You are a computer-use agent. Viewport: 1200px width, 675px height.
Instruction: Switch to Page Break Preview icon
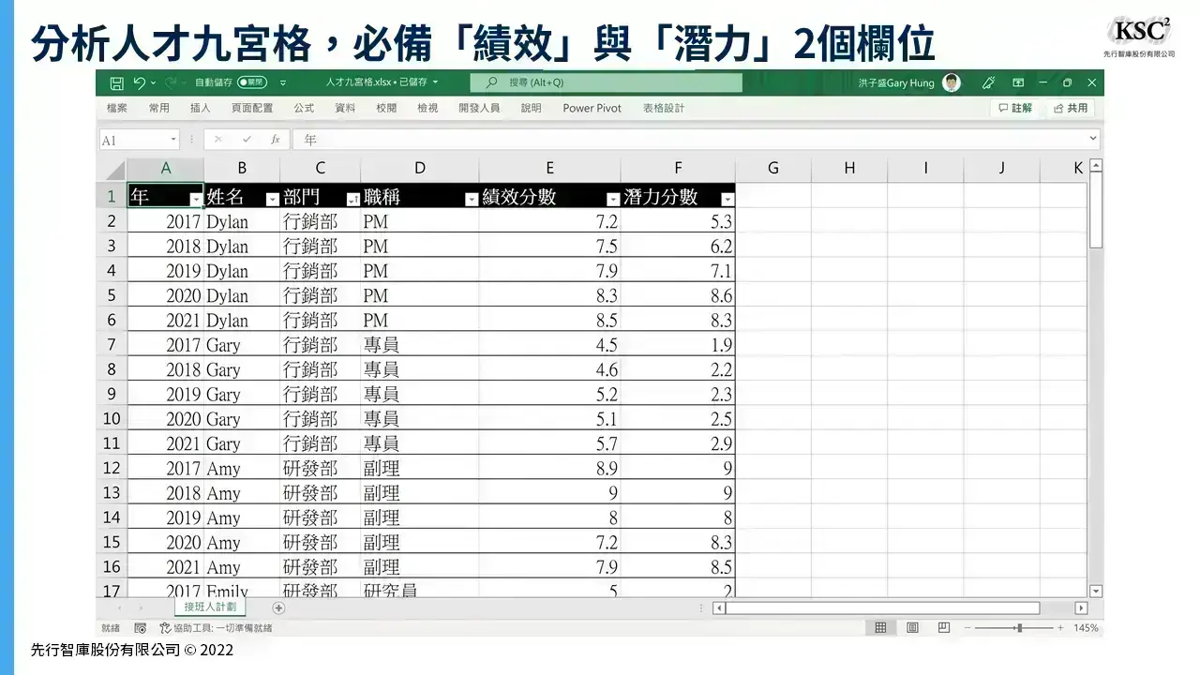click(944, 627)
